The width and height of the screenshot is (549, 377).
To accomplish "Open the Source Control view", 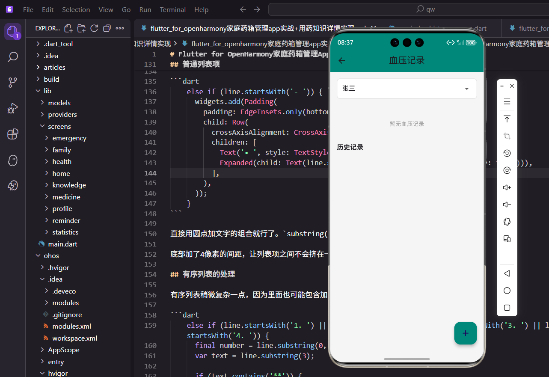I will (x=13, y=83).
